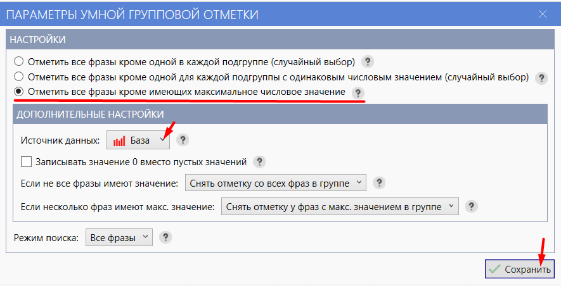Enable writing 0 instead of empty values
Screen dimensions: 561x286
pyautogui.click(x=26, y=162)
